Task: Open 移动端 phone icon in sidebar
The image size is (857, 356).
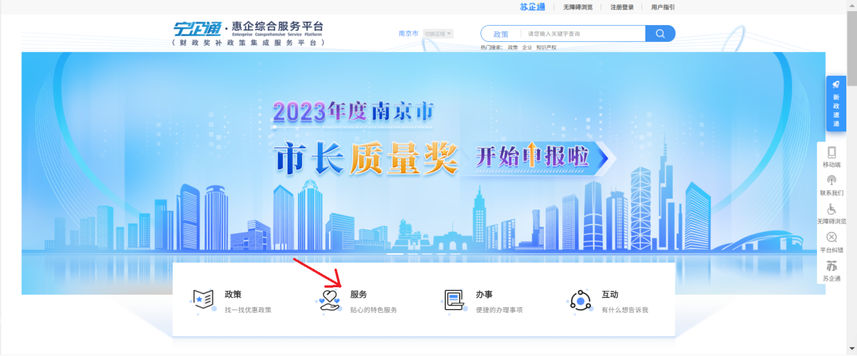Action: [x=831, y=152]
